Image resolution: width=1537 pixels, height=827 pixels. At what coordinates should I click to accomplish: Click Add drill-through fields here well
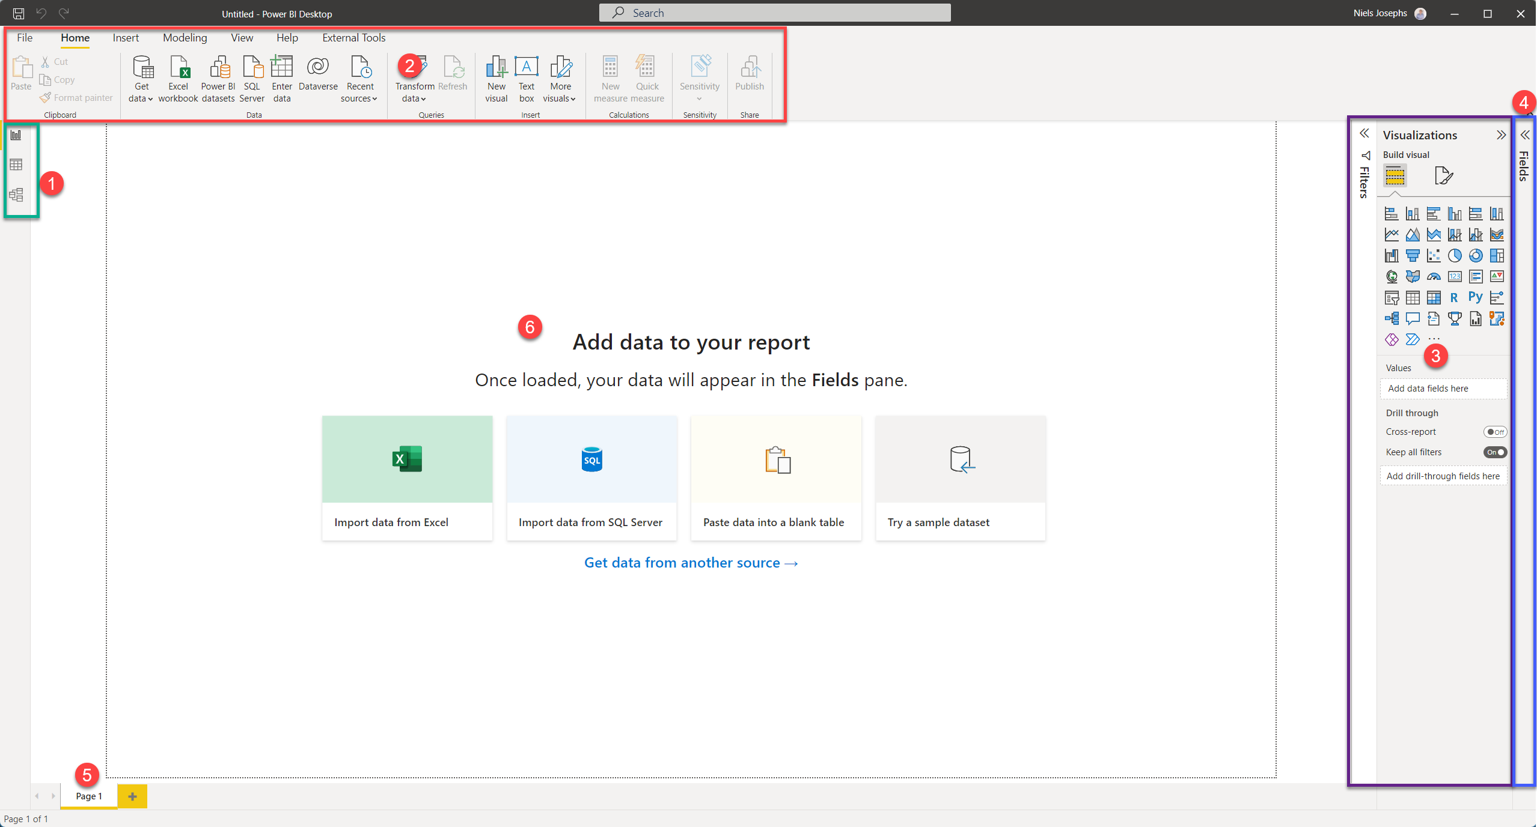[x=1444, y=476]
